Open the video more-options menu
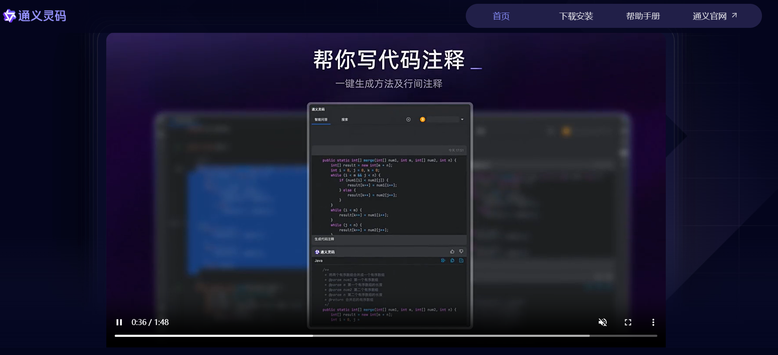 (x=653, y=322)
